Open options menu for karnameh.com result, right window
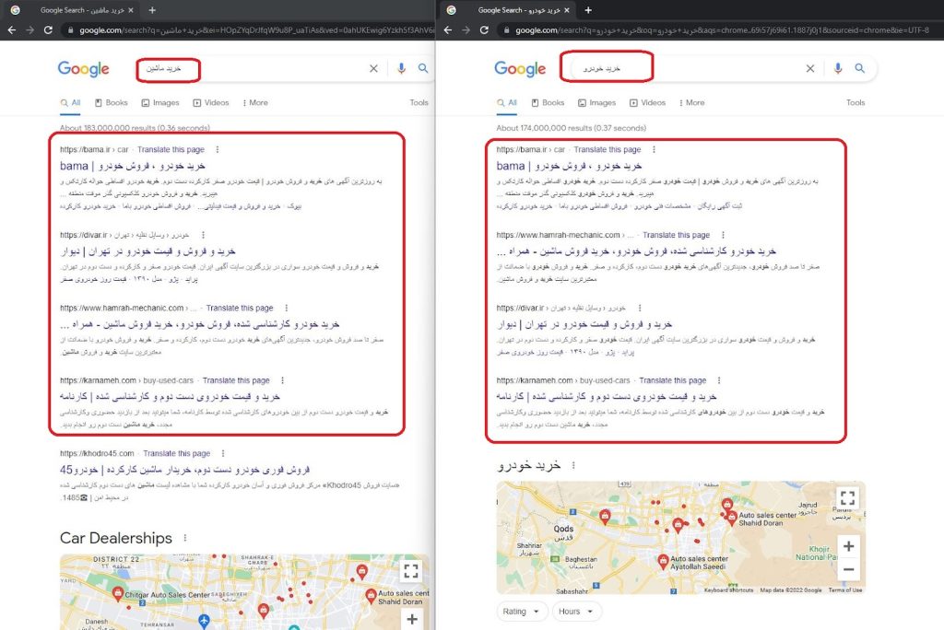The image size is (944, 630). pyautogui.click(x=719, y=380)
